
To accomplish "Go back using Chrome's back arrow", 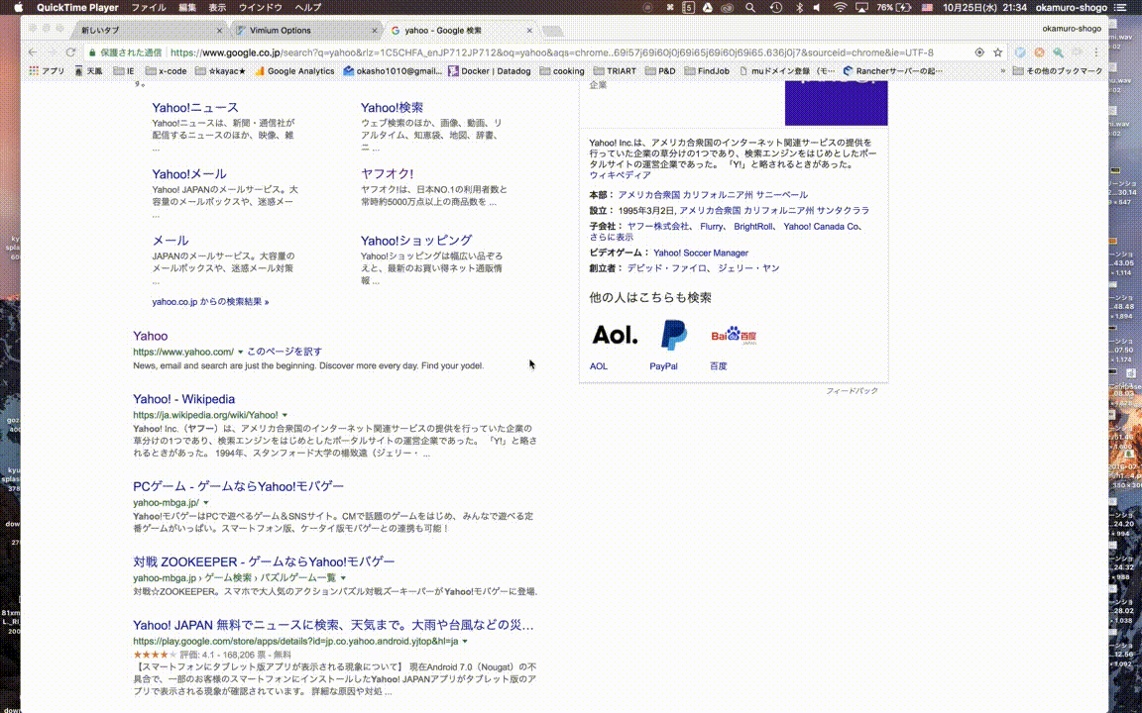I will click(x=33, y=52).
